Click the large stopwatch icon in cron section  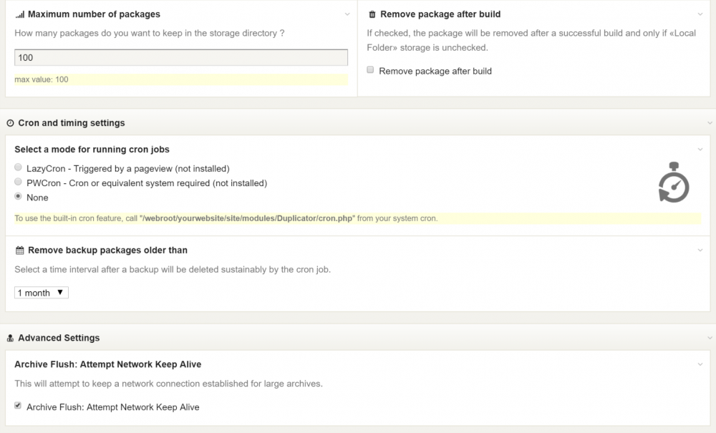point(673,183)
